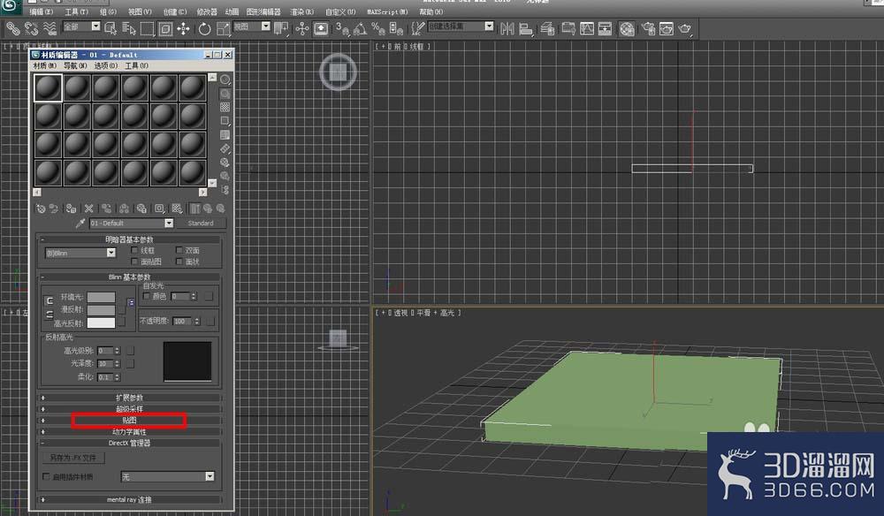Screen dimensions: 884x516
Task: Open the 导航(N) menu in Material Editor
Action: point(75,66)
